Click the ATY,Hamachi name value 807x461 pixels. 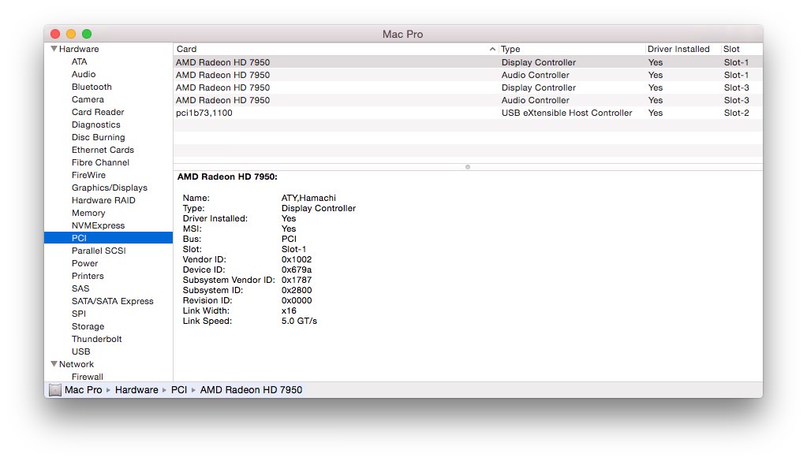click(x=308, y=198)
